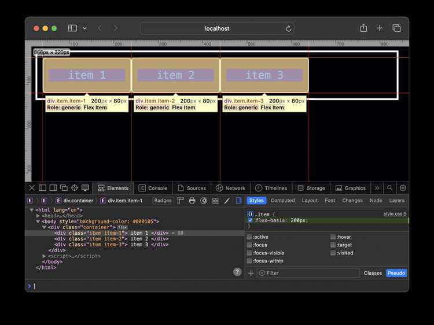Enable print media styles icon

pos(192,201)
